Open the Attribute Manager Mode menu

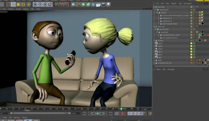point(158,69)
